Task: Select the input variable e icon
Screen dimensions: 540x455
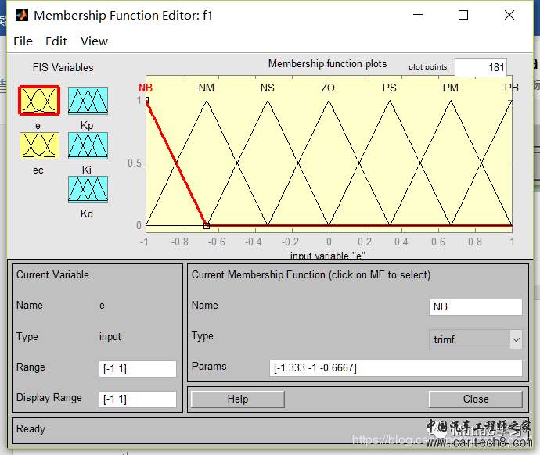Action: click(x=39, y=100)
